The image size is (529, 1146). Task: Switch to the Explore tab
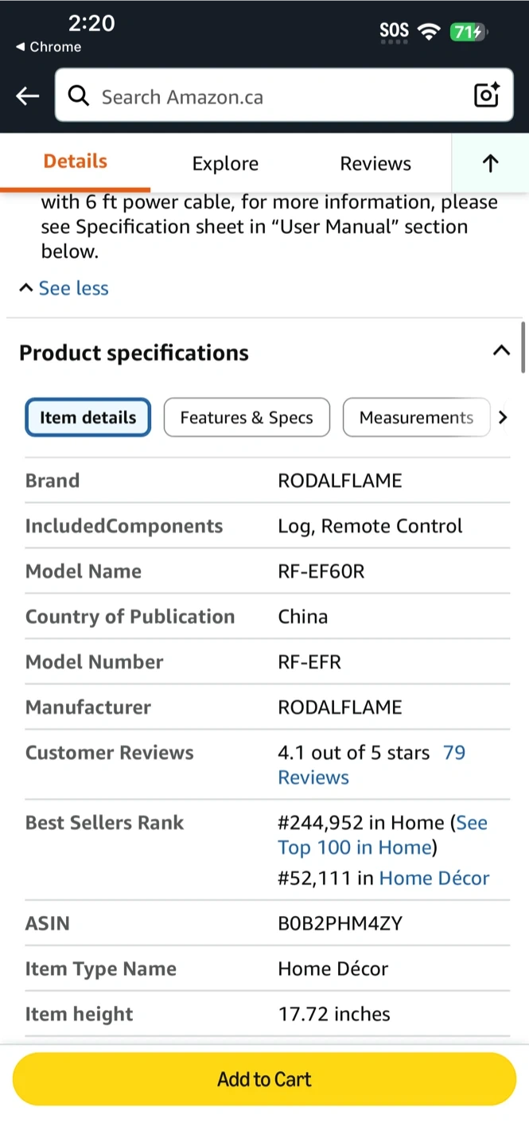225,164
